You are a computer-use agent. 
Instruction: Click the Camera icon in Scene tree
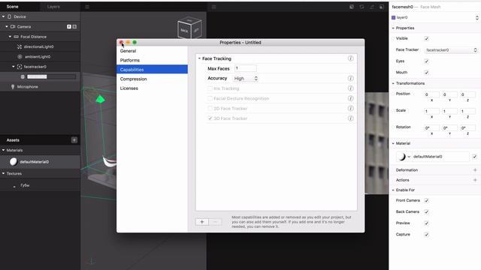tap(13, 27)
